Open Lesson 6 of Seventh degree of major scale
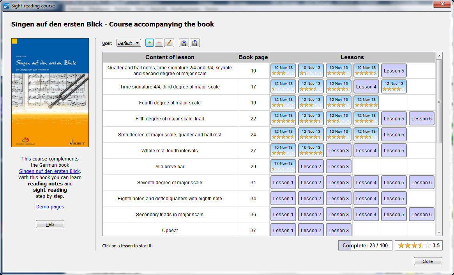 422,182
